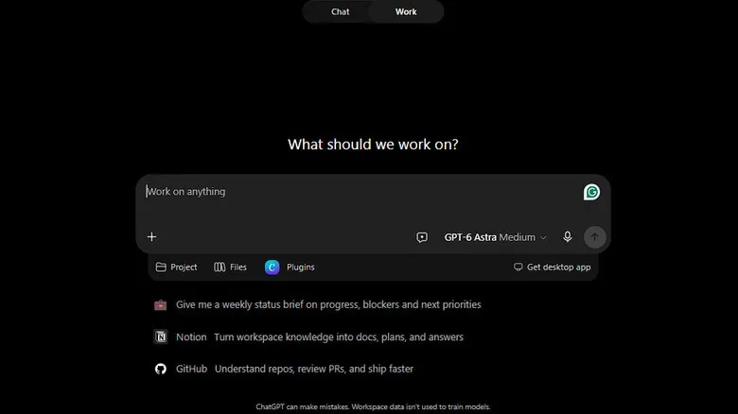Click the send arrow button
The image size is (738, 414).
pyautogui.click(x=595, y=237)
